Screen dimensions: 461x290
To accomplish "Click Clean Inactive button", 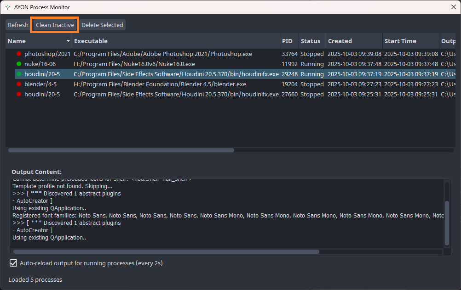I will pos(55,25).
